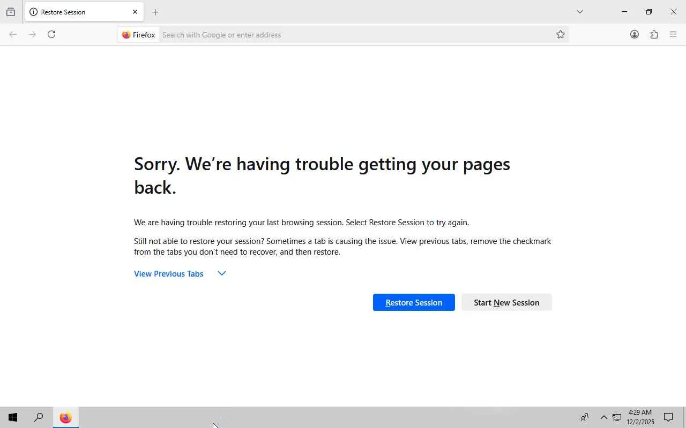Click the Restore Session button
Viewport: 686px width, 428px height.
click(x=414, y=302)
